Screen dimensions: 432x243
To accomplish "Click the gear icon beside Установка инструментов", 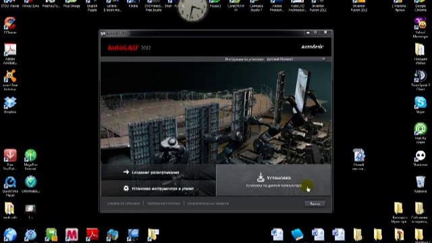I will click(x=126, y=188).
